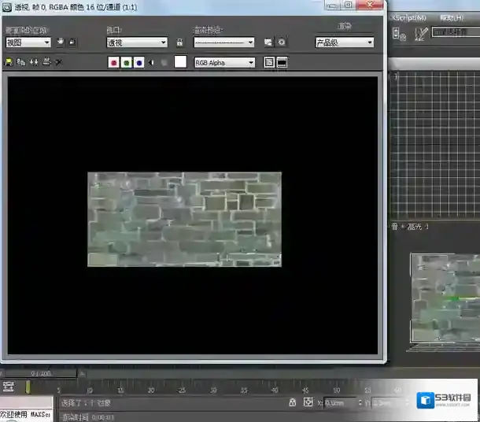Open the Help menu in the menu bar
The image size is (480, 422).
coord(452,17)
